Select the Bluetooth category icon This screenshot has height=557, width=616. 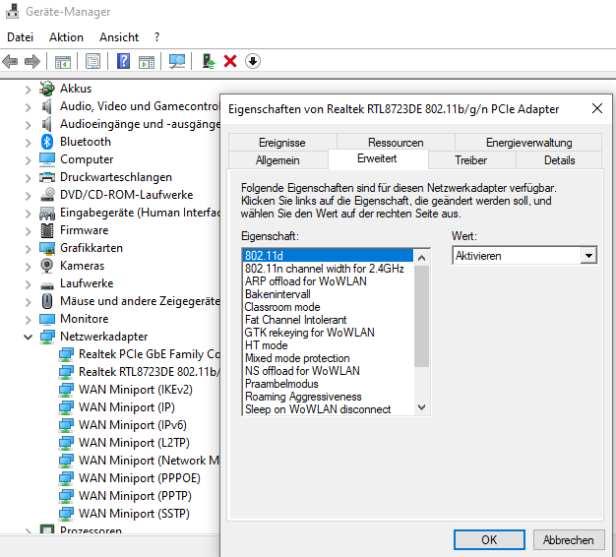tap(47, 142)
